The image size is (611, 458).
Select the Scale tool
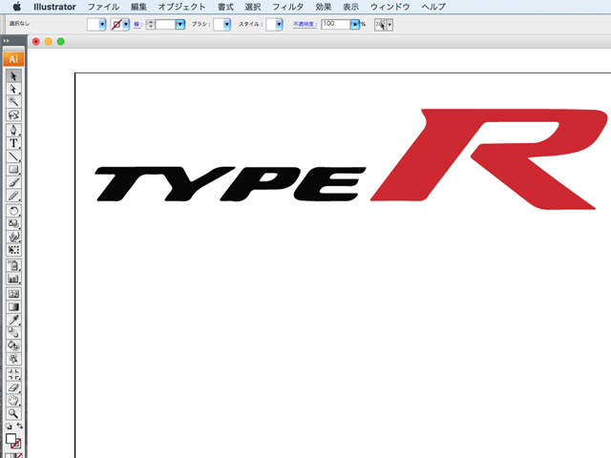(13, 223)
